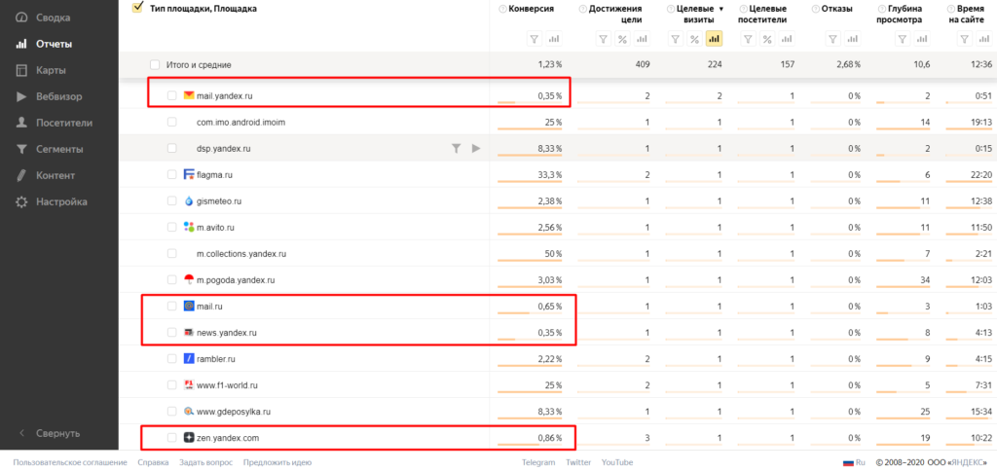Click the active chart icon under Целевые визиты

click(714, 39)
